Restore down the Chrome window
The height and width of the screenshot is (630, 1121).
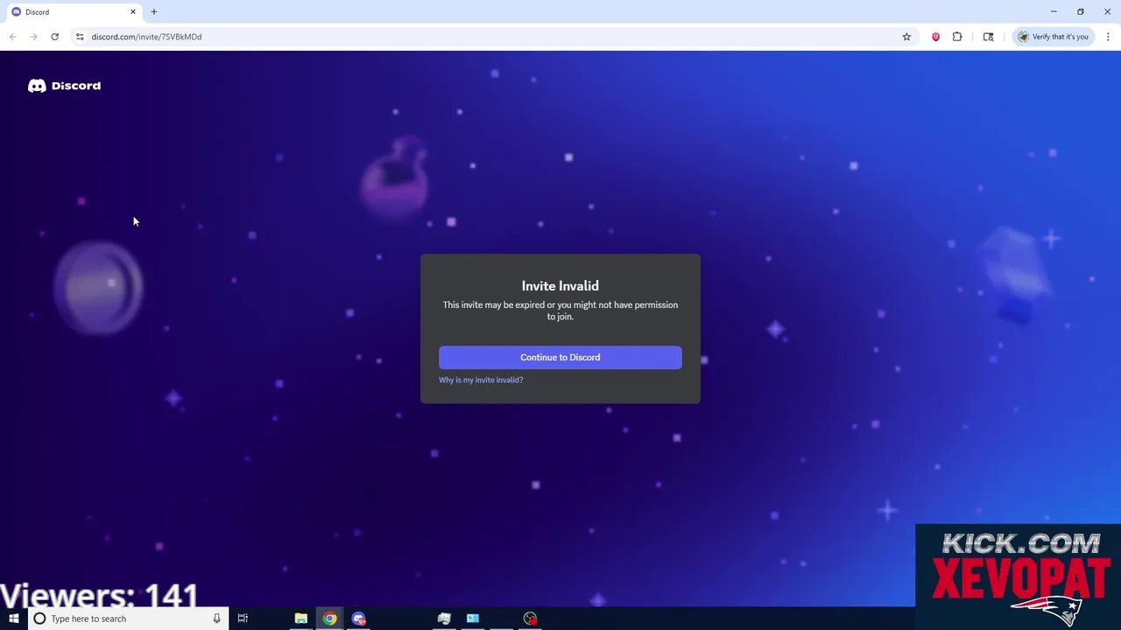click(x=1081, y=11)
